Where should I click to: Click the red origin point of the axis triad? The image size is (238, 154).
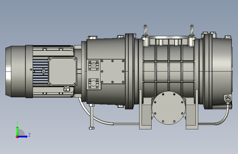pos(17,137)
